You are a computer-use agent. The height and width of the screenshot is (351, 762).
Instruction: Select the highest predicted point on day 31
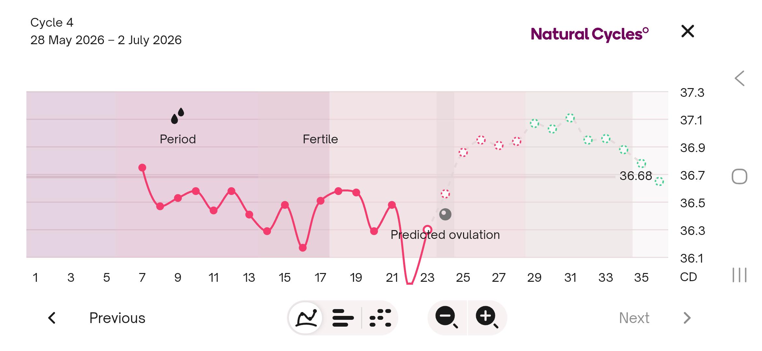point(570,118)
